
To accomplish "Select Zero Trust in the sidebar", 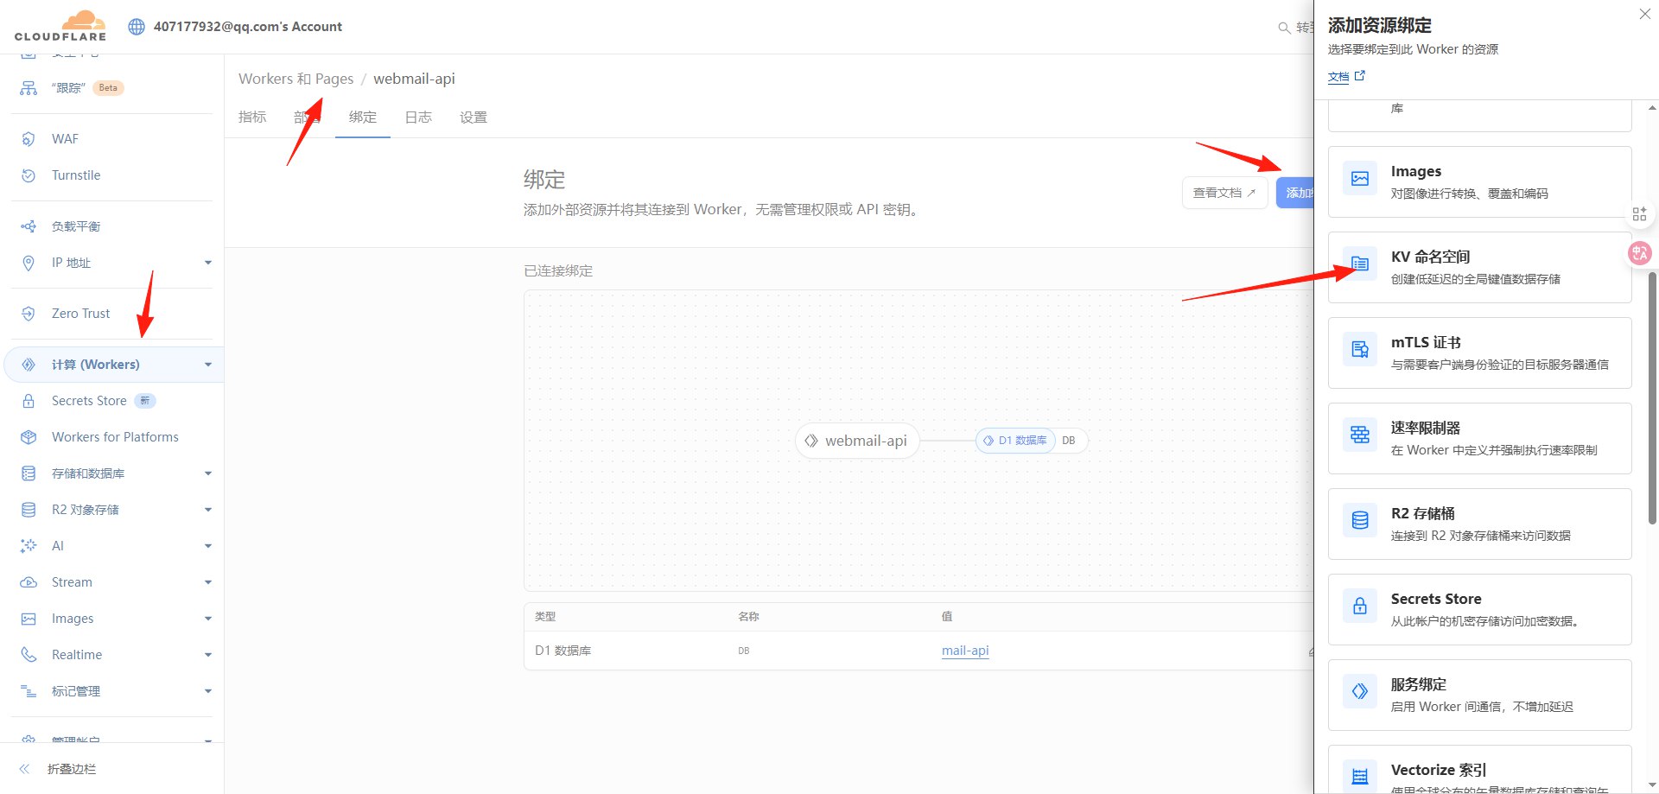I will pos(79,313).
